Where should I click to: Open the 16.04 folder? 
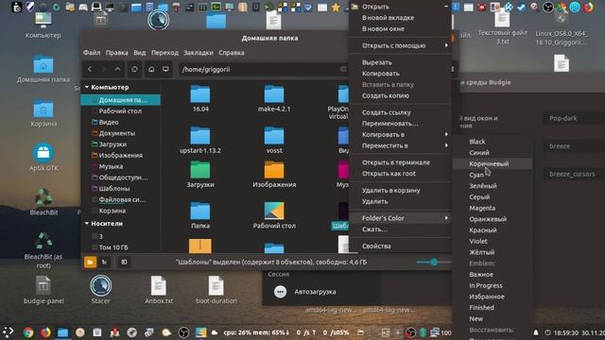pyautogui.click(x=200, y=98)
